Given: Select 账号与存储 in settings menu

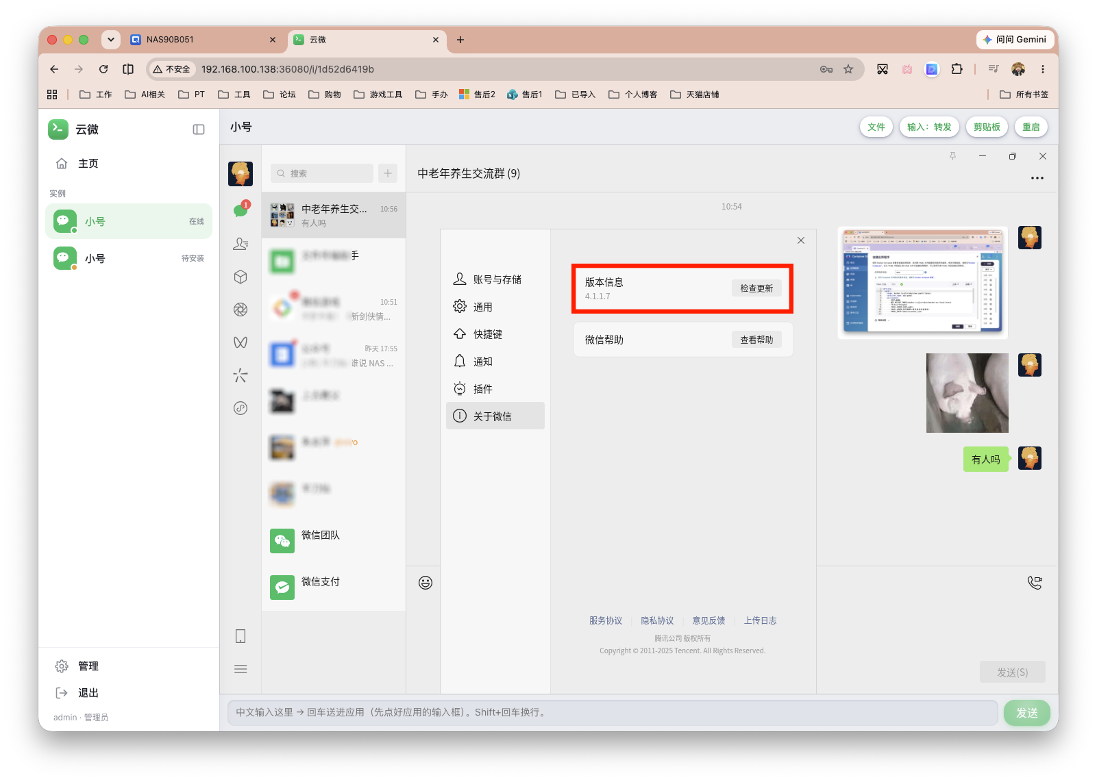Looking at the screenshot, I should pos(495,279).
